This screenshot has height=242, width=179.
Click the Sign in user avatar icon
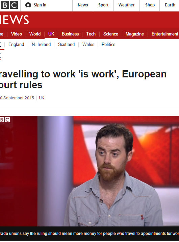pos(28,5)
